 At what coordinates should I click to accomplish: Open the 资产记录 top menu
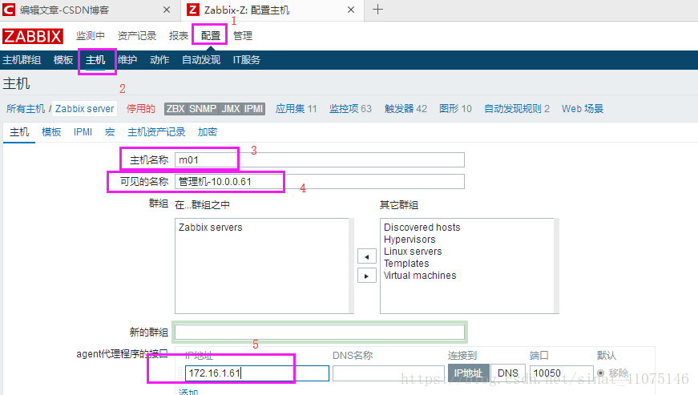[x=137, y=35]
